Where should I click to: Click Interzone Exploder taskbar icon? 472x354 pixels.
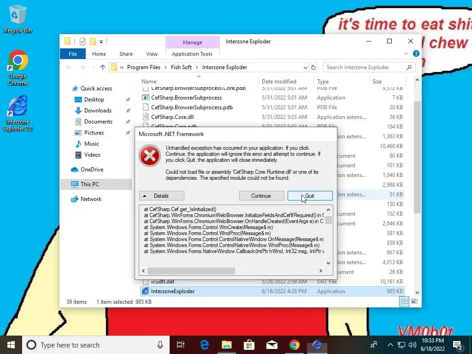click(317, 345)
